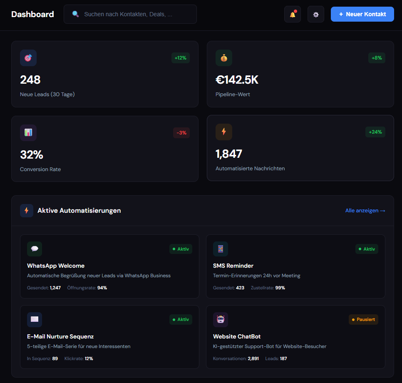Click the E-Mail Nurture envelope icon

[x=35, y=320]
